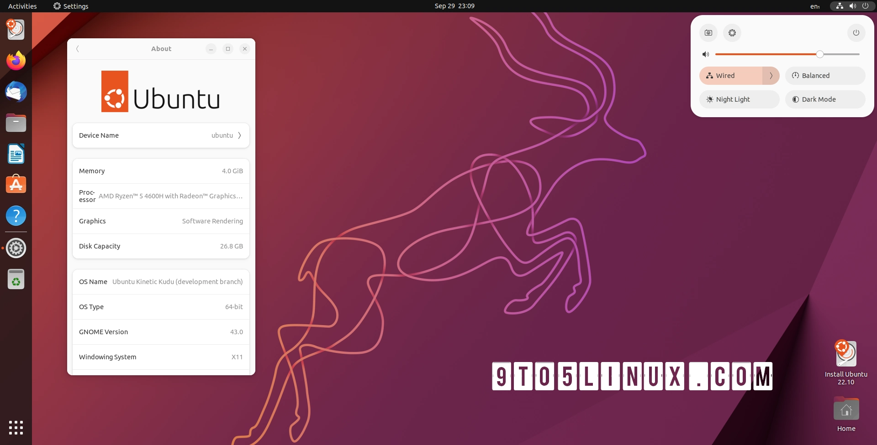877x445 pixels.
Task: Click the volume icon in top bar
Action: [x=852, y=6]
